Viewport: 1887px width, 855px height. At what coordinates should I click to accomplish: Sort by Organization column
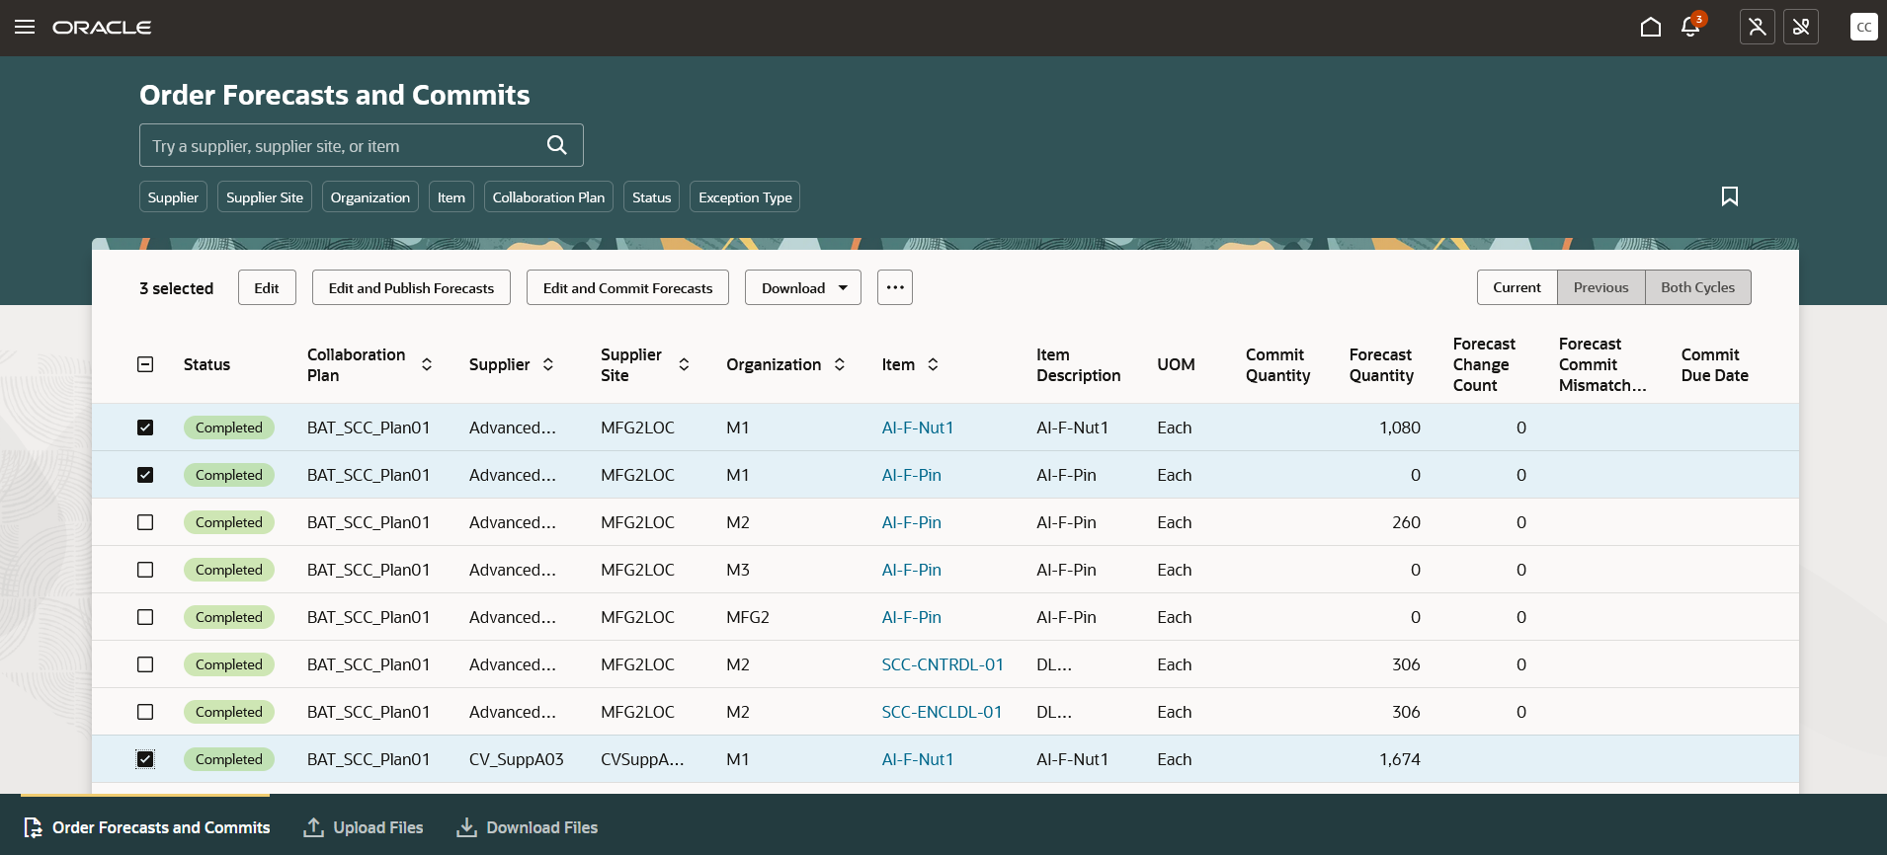(x=840, y=364)
